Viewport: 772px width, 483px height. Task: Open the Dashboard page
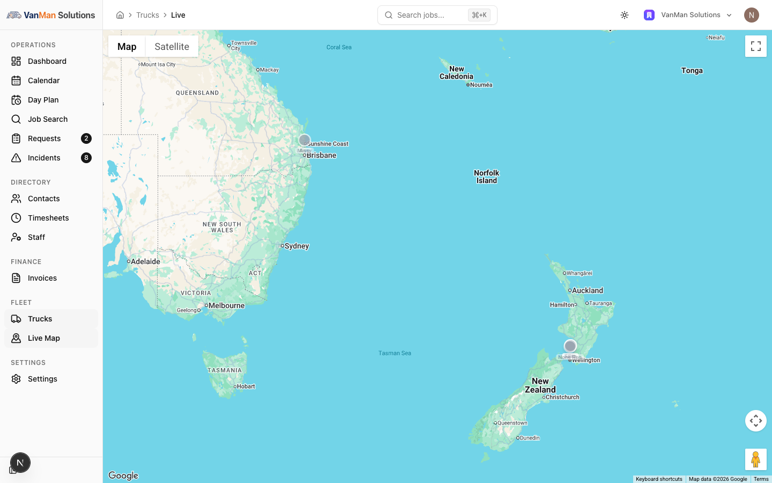51,61
